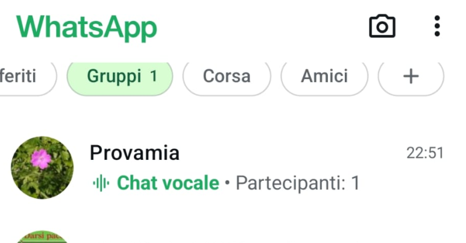Switch to the Corsa chat list
The image size is (466, 243).
click(227, 77)
